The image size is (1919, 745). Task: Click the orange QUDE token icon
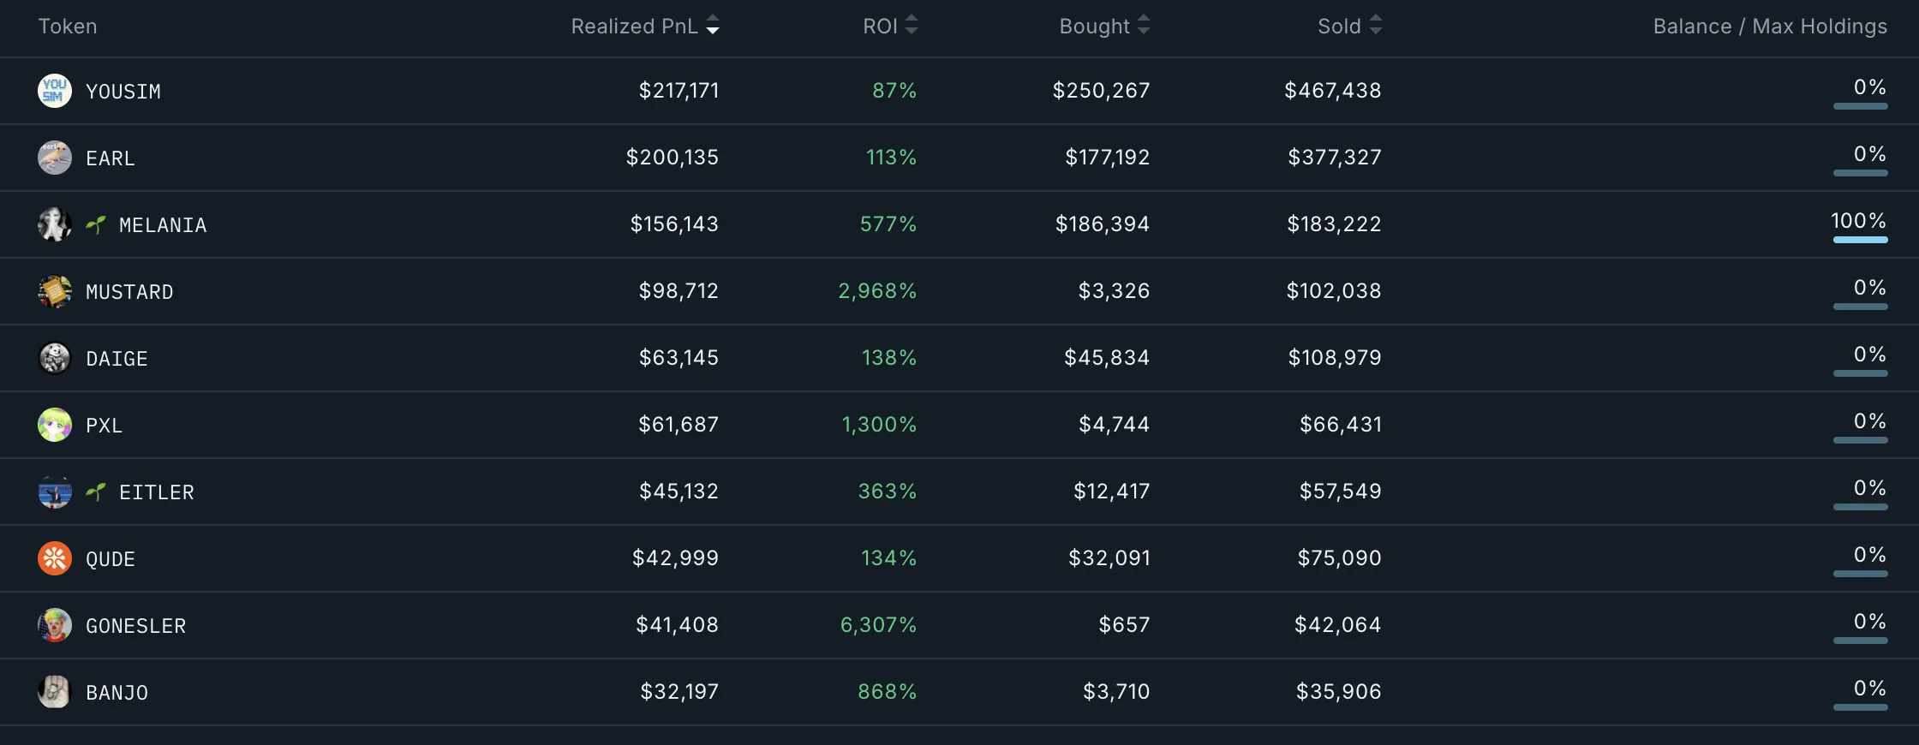click(x=55, y=558)
